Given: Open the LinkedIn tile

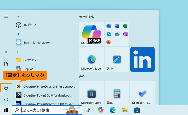Looking at the screenshot, I should pos(142,59).
